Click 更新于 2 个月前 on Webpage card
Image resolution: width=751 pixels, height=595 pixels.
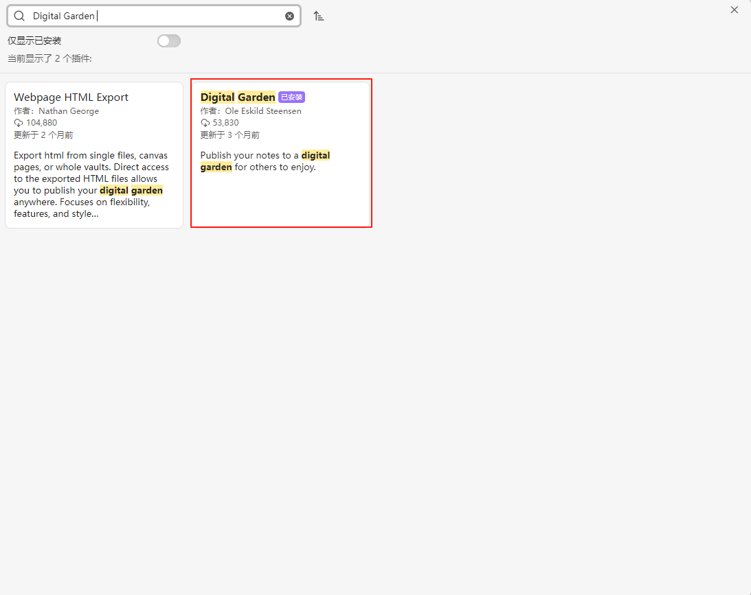(43, 135)
